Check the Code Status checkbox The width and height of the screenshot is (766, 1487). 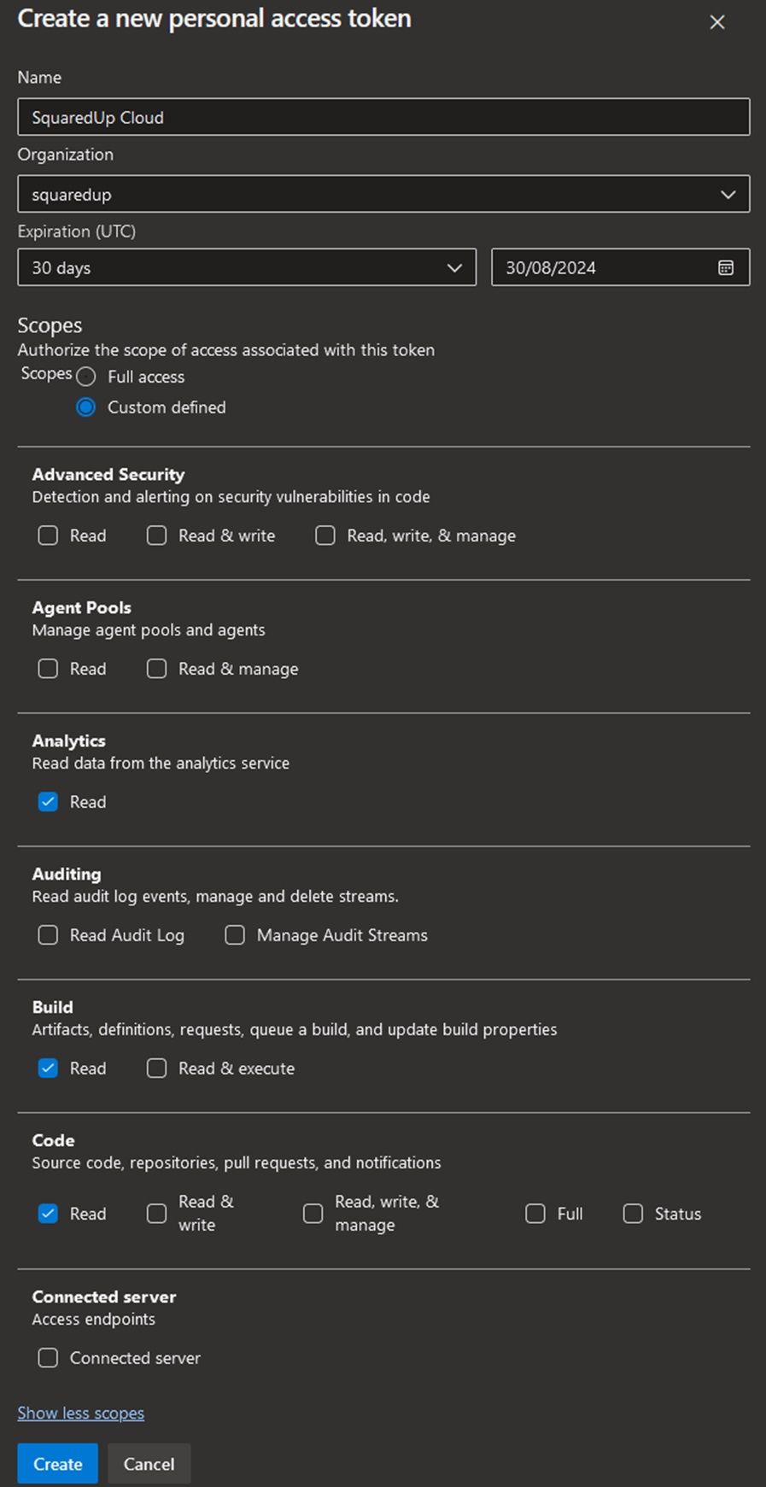tap(633, 1214)
